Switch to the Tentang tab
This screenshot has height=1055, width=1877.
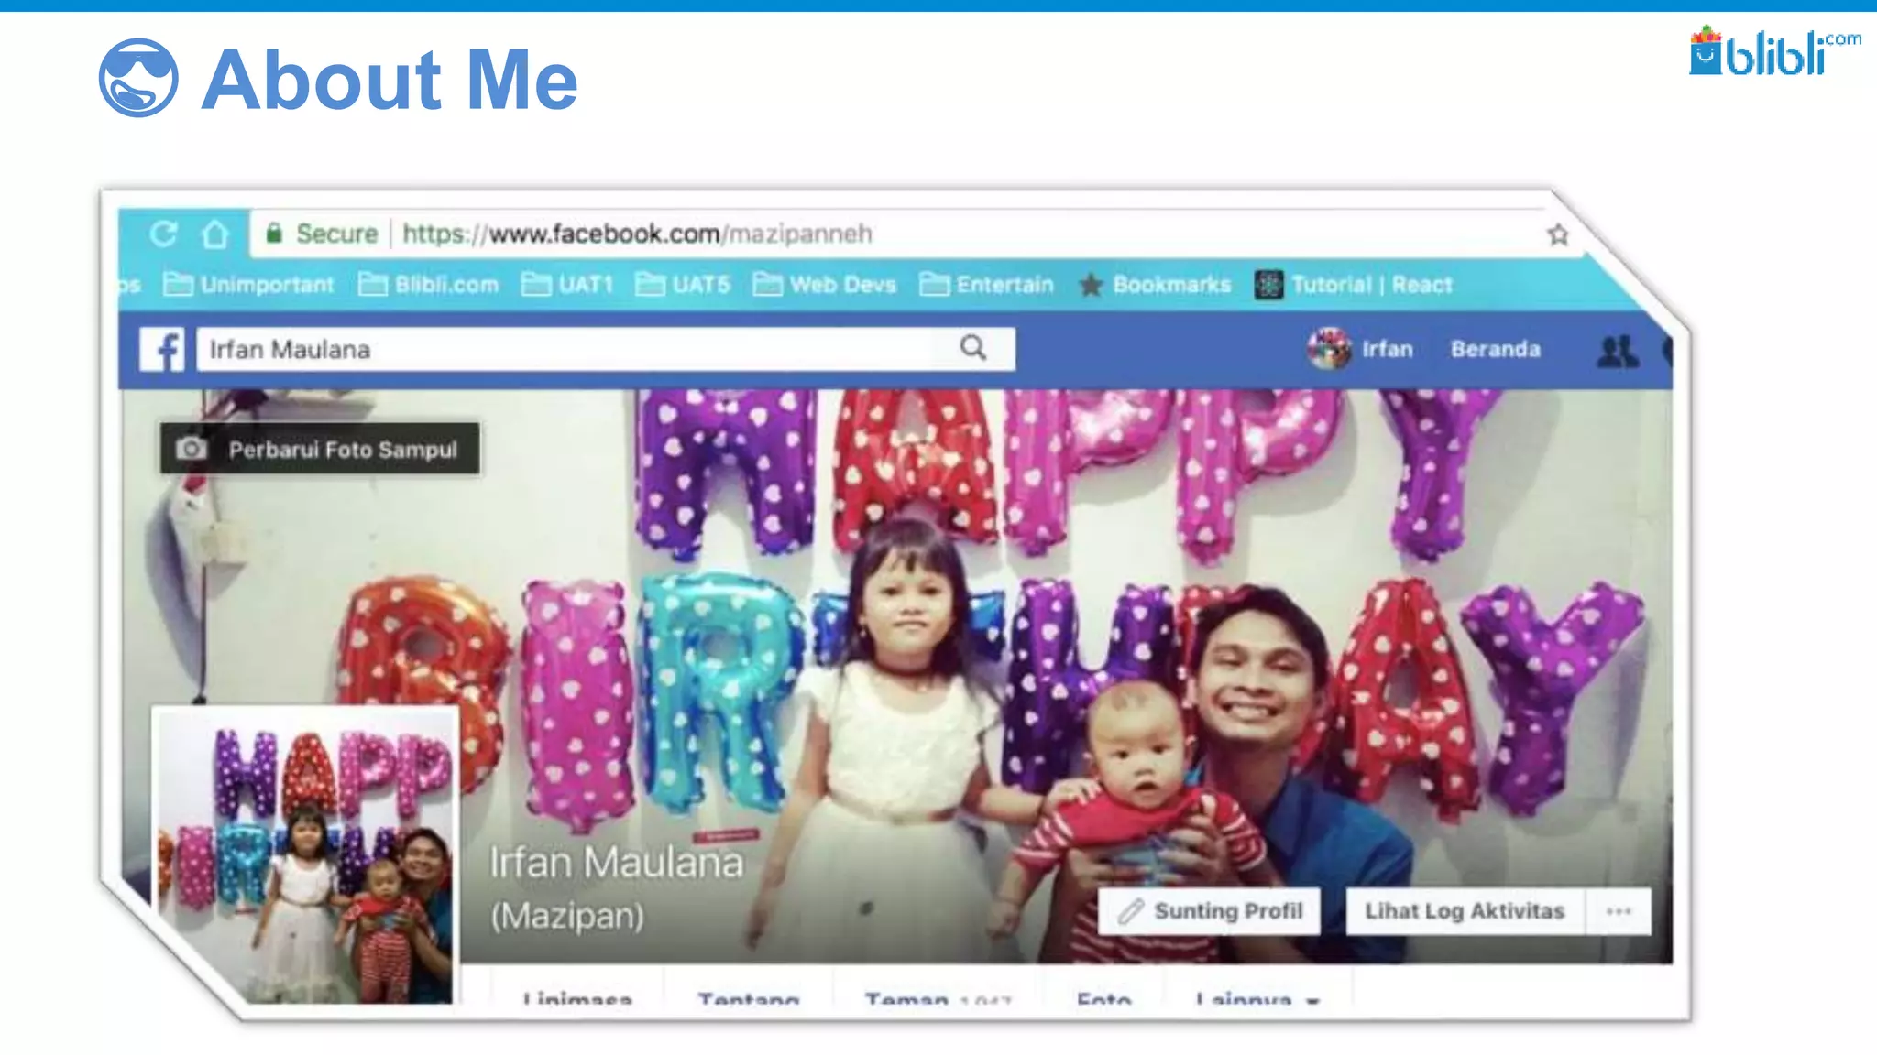748,998
